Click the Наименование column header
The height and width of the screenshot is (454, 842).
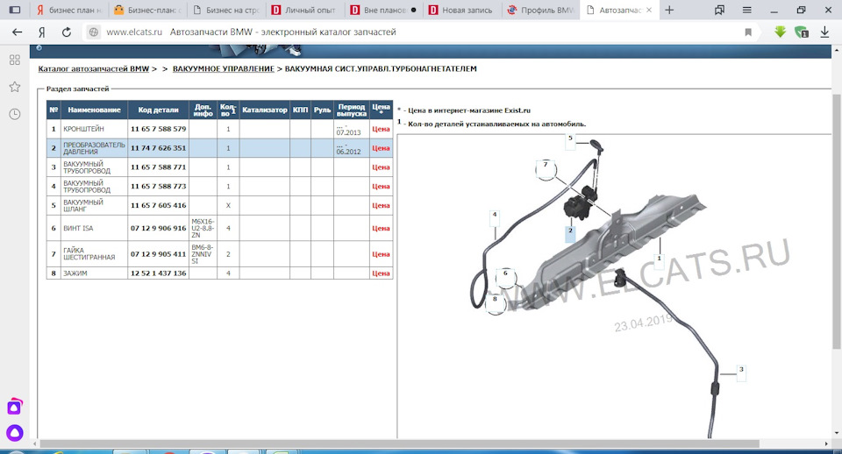[x=94, y=110]
